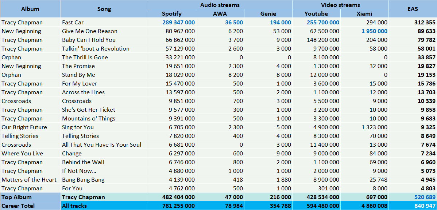The width and height of the screenshot is (437, 210).
Task: Click Mountains o' Things cell
Action: (x=104, y=119)
